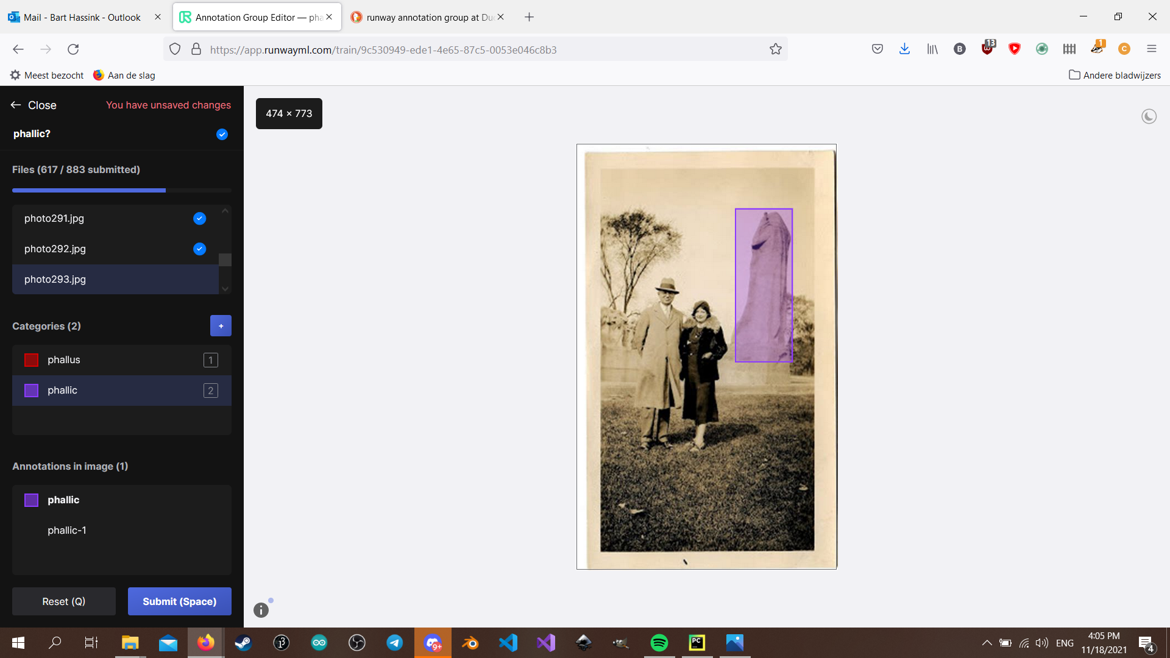The height and width of the screenshot is (658, 1170).
Task: Add a new category with plus button
Action: pyautogui.click(x=221, y=326)
